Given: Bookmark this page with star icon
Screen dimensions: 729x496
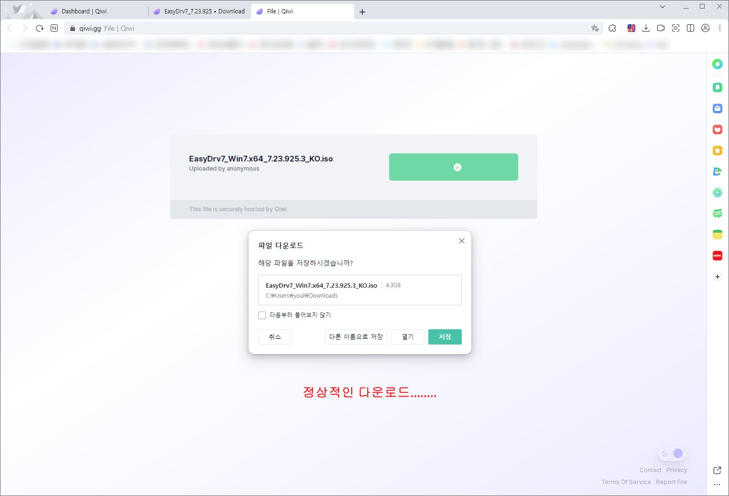Looking at the screenshot, I should pos(595,28).
